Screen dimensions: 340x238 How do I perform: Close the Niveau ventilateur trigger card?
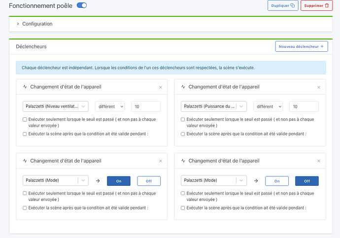tap(161, 87)
